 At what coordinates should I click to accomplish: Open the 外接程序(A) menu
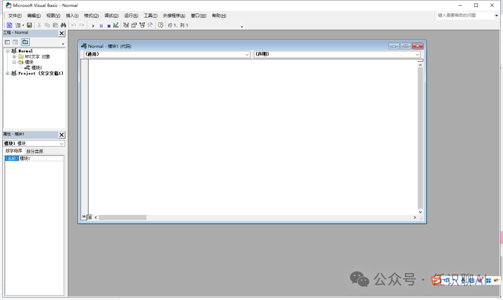pos(174,16)
